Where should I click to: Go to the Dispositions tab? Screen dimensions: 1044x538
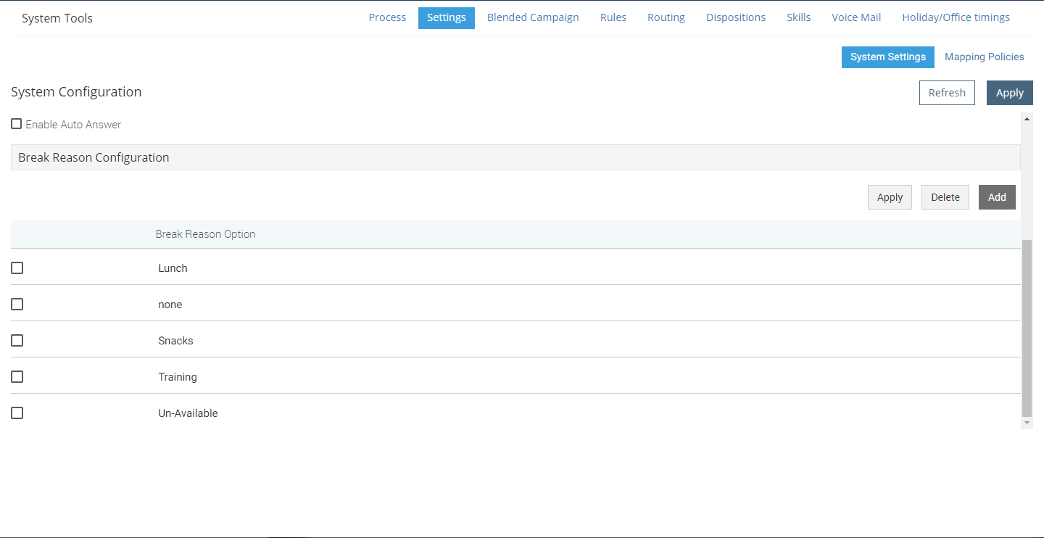(735, 17)
